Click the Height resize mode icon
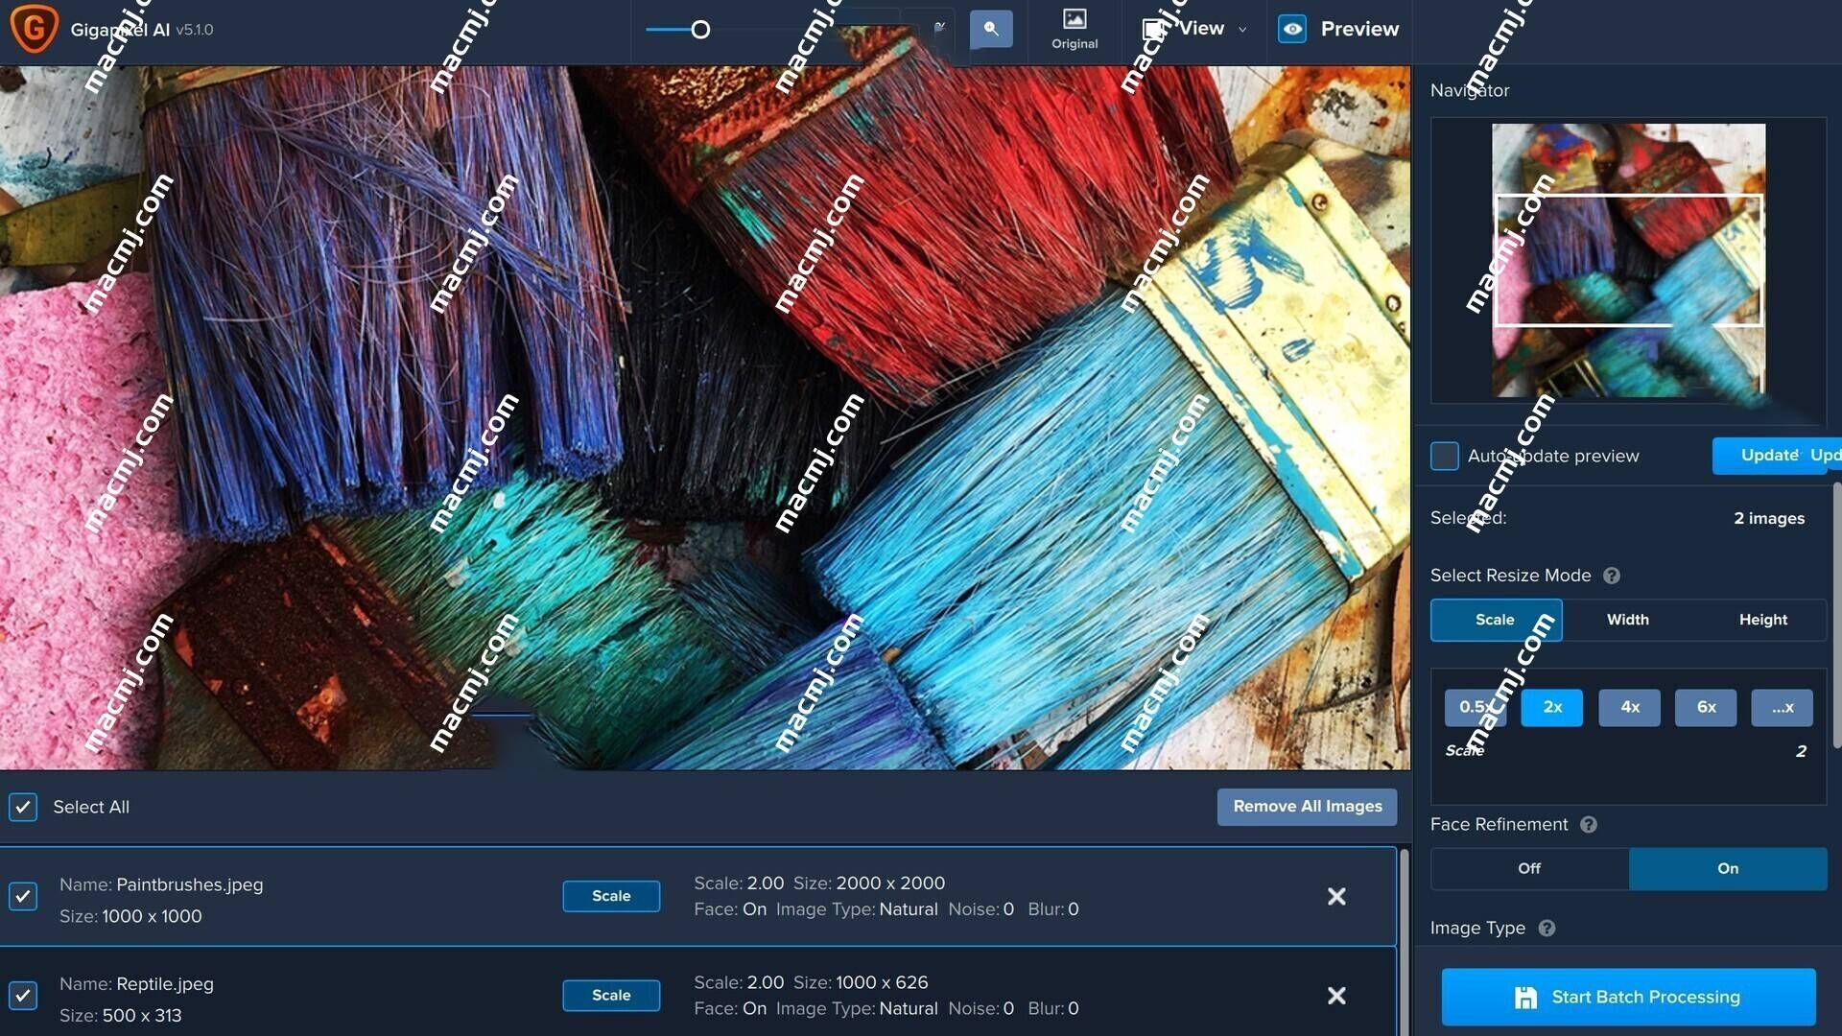The width and height of the screenshot is (1842, 1036). [x=1762, y=619]
